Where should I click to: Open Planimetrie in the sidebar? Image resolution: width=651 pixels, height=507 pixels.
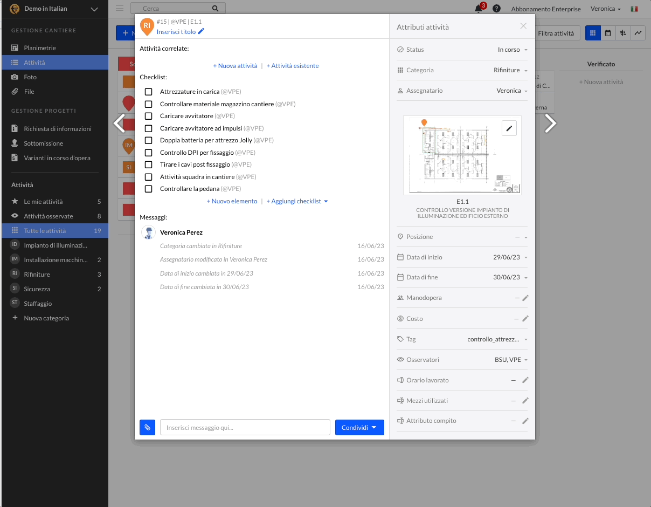point(40,48)
